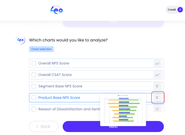Tick the Segment Base NPS Score checkbox
Viewport: 185px width, 135px height.
(34, 86)
